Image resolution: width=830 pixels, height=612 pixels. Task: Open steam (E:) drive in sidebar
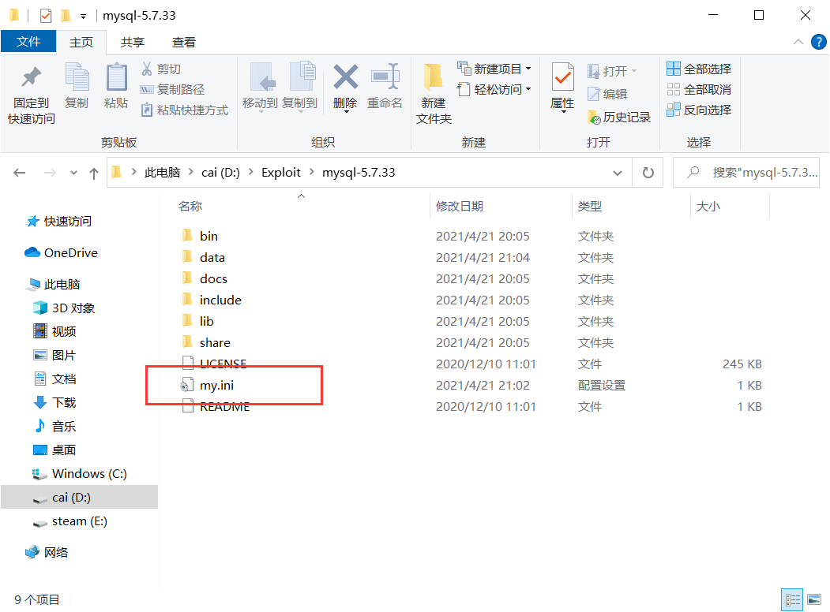pyautogui.click(x=69, y=521)
